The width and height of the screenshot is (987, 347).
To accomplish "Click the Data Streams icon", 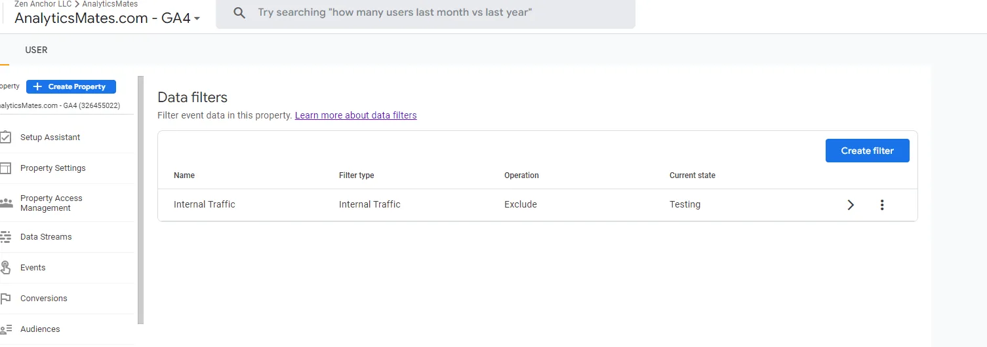I will pyautogui.click(x=6, y=237).
